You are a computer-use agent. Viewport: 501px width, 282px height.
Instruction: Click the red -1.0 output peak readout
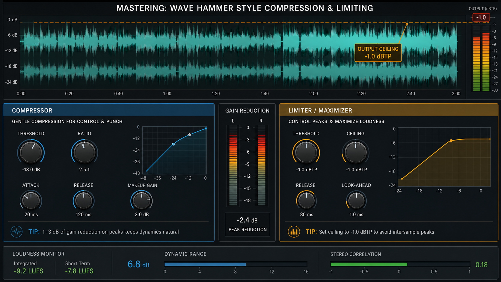[x=481, y=17]
